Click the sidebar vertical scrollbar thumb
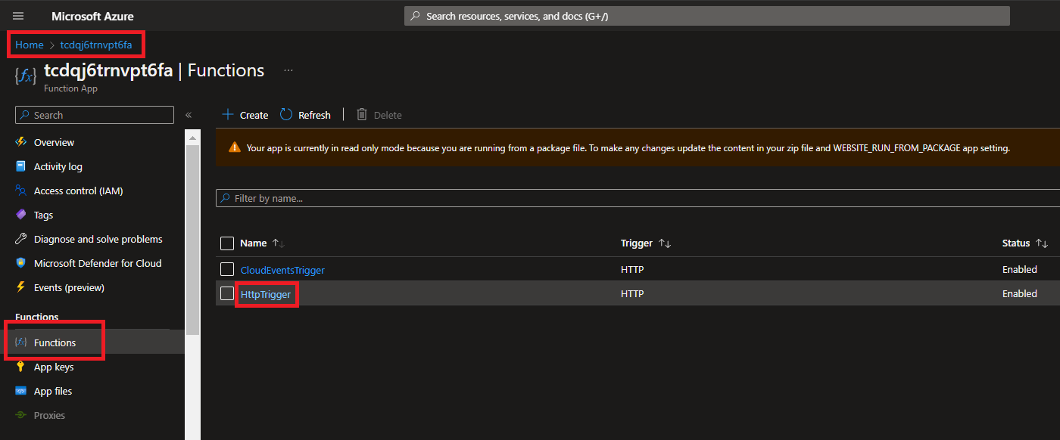1060x440 pixels. [192, 240]
